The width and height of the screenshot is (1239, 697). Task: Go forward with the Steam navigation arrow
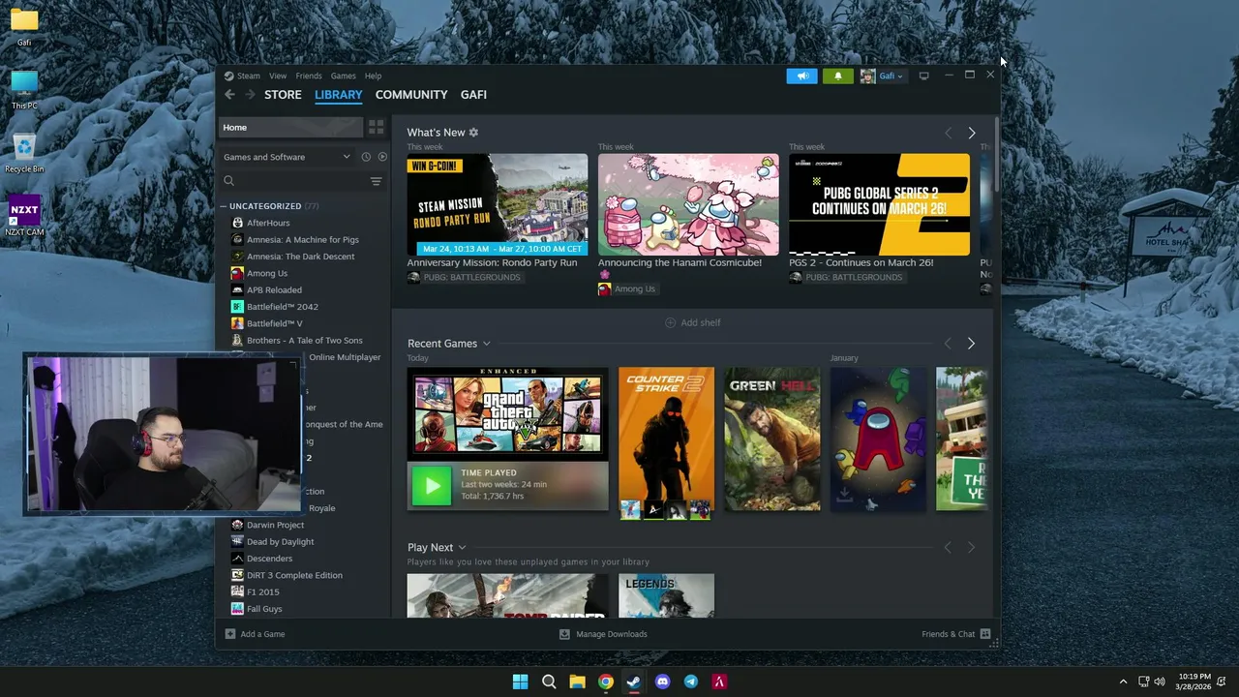pyautogui.click(x=250, y=94)
